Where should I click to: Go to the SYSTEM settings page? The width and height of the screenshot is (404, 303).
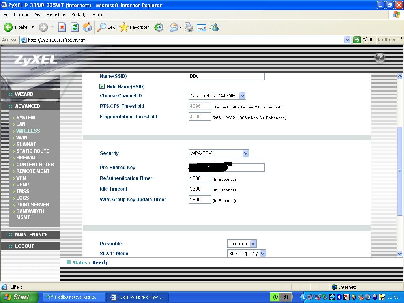(x=26, y=118)
